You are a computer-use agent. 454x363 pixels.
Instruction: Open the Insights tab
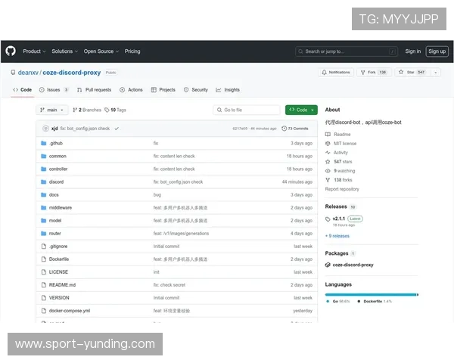tap(228, 89)
